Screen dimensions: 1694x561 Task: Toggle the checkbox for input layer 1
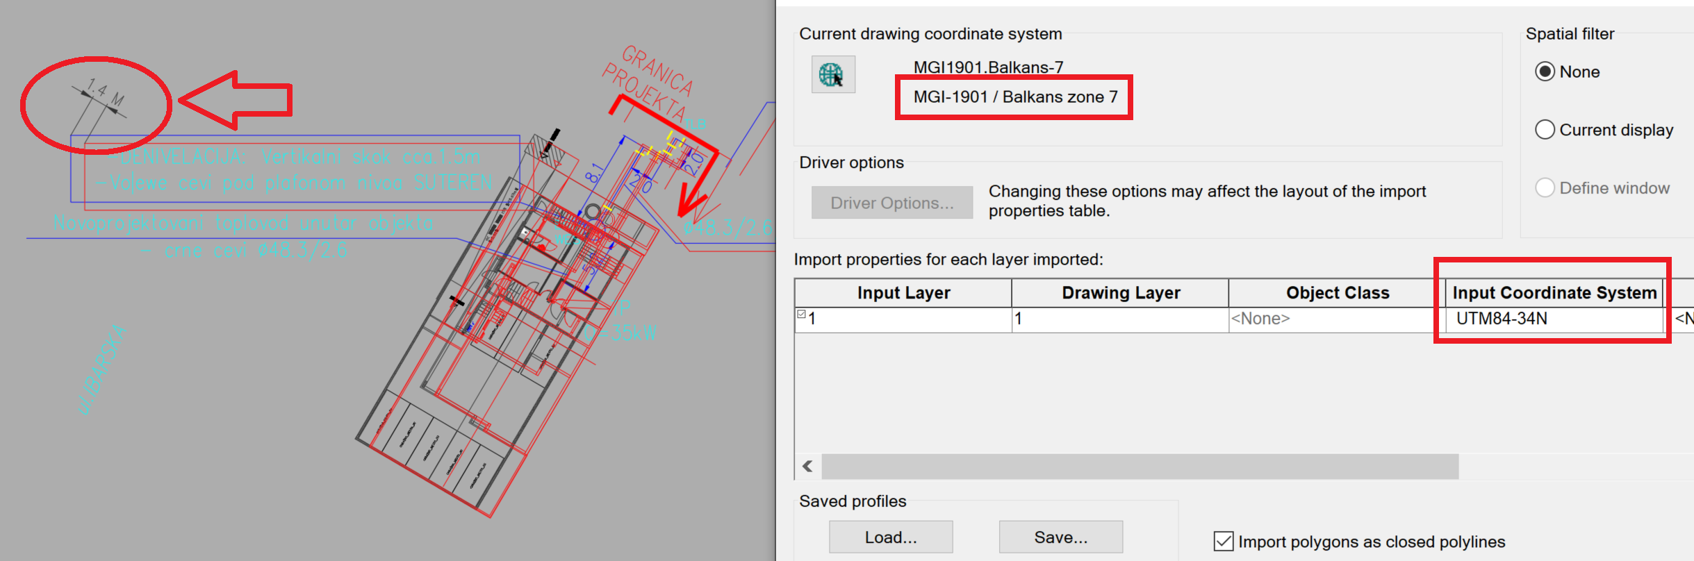click(x=801, y=315)
